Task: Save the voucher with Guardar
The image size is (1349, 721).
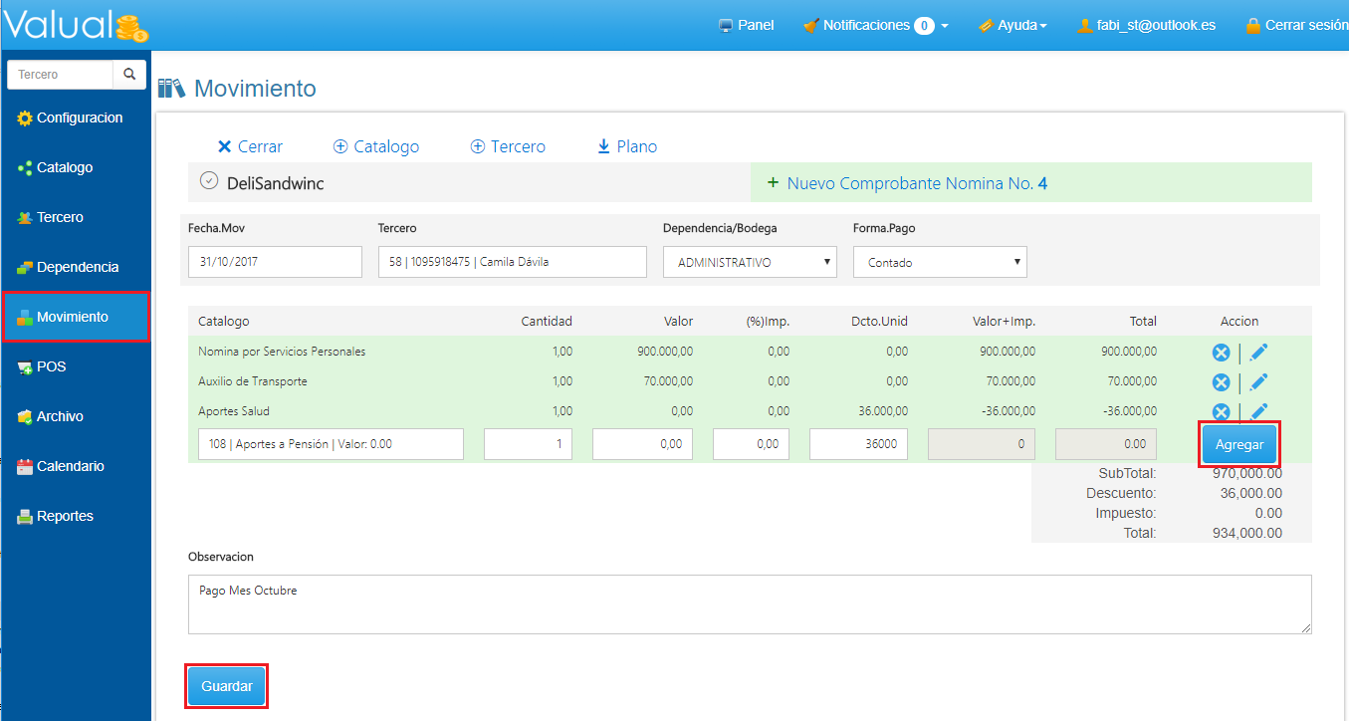Action: 226,686
